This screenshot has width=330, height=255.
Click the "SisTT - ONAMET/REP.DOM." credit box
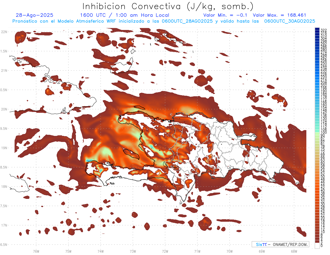280,244
